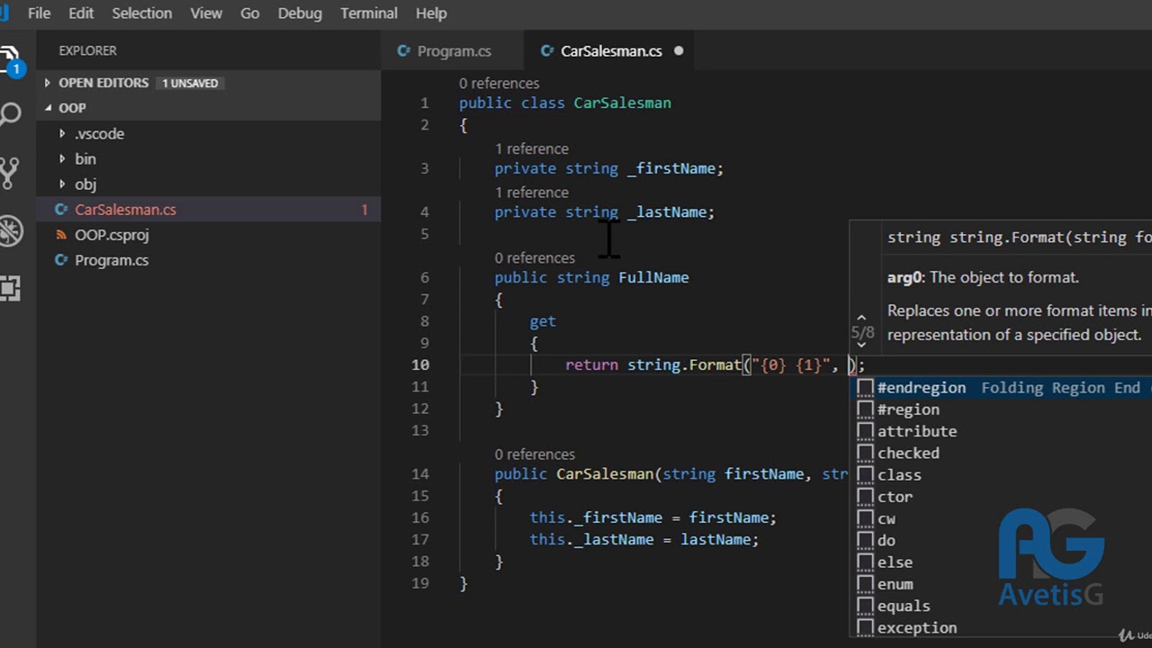Click "string.Format" in the return statement
Screen dimensions: 1152x648
coord(685,365)
